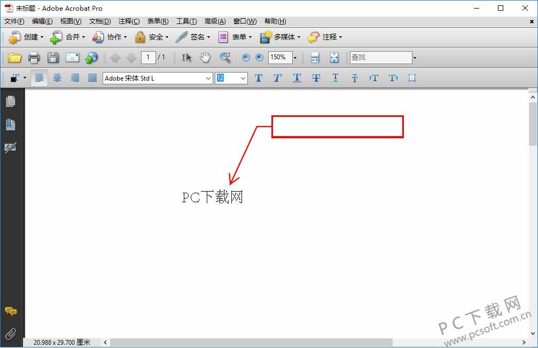Expand the 多媒体 Multimedia button

coord(280,37)
